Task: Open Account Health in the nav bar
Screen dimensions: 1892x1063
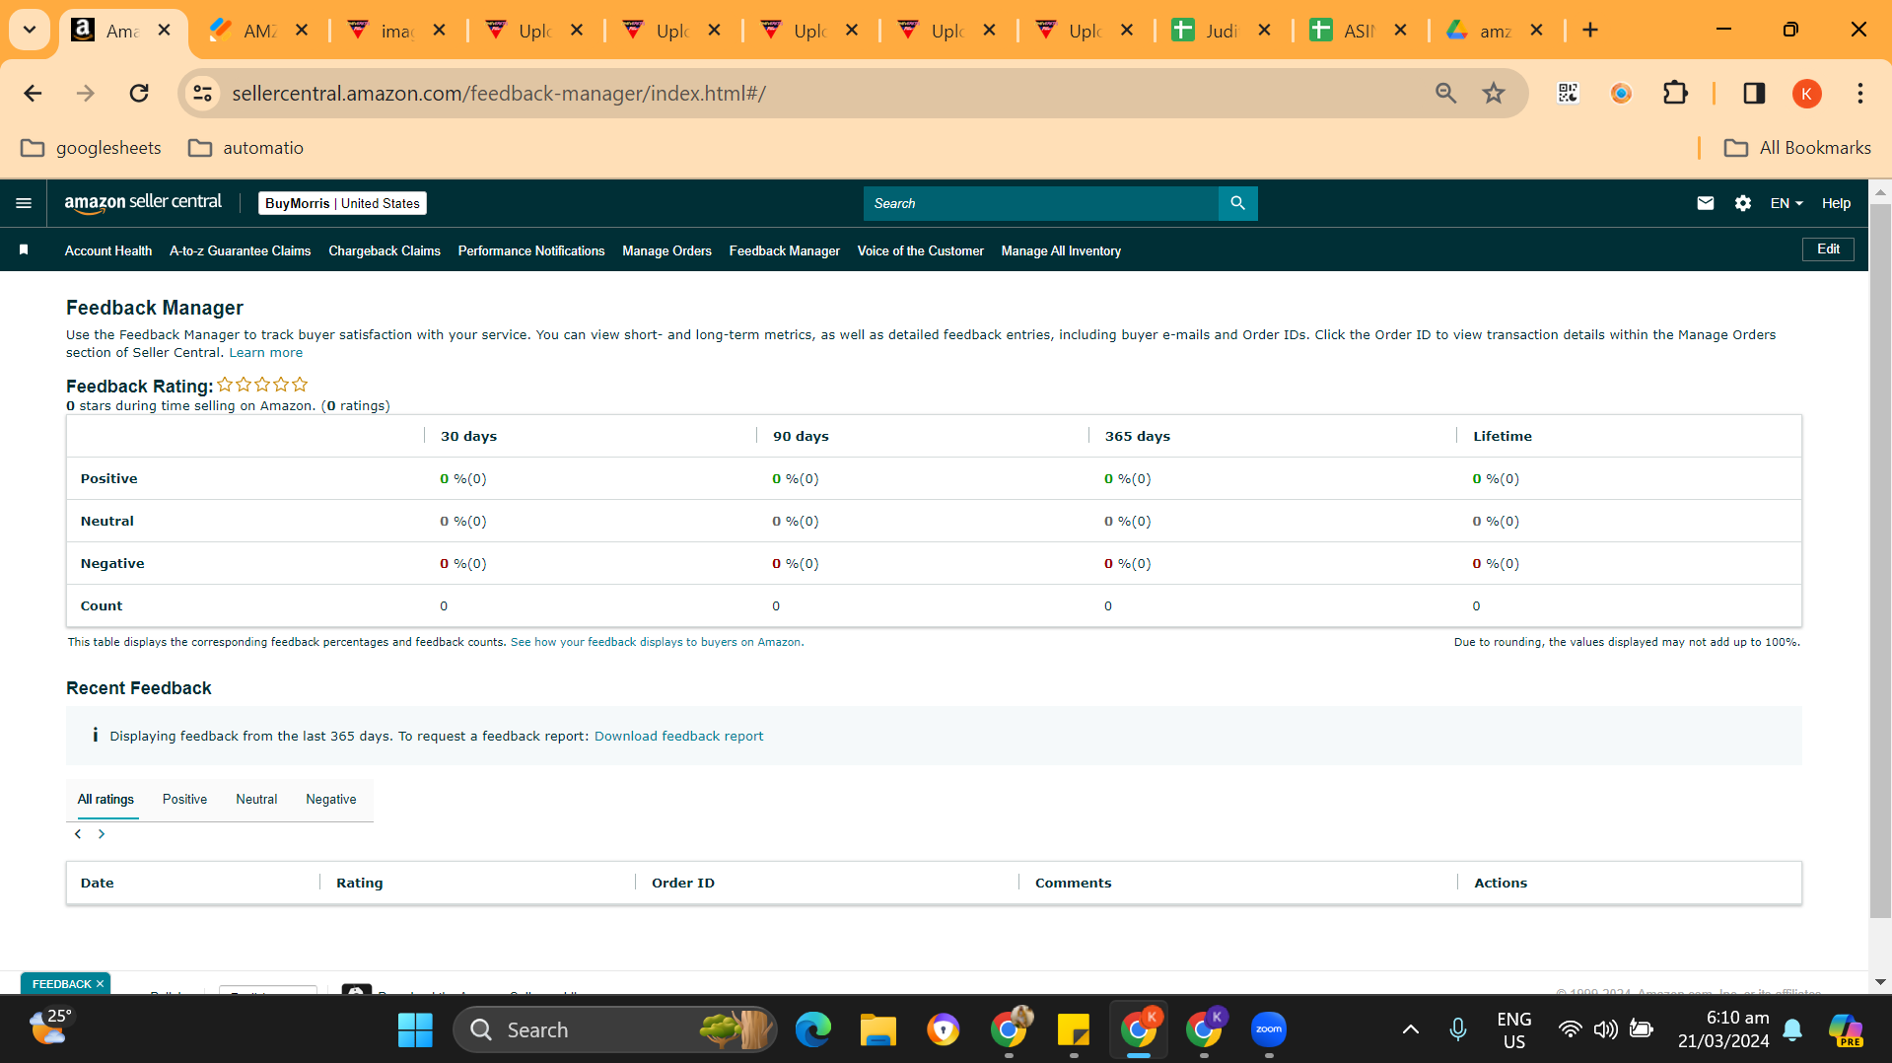Action: pyautogui.click(x=108, y=251)
